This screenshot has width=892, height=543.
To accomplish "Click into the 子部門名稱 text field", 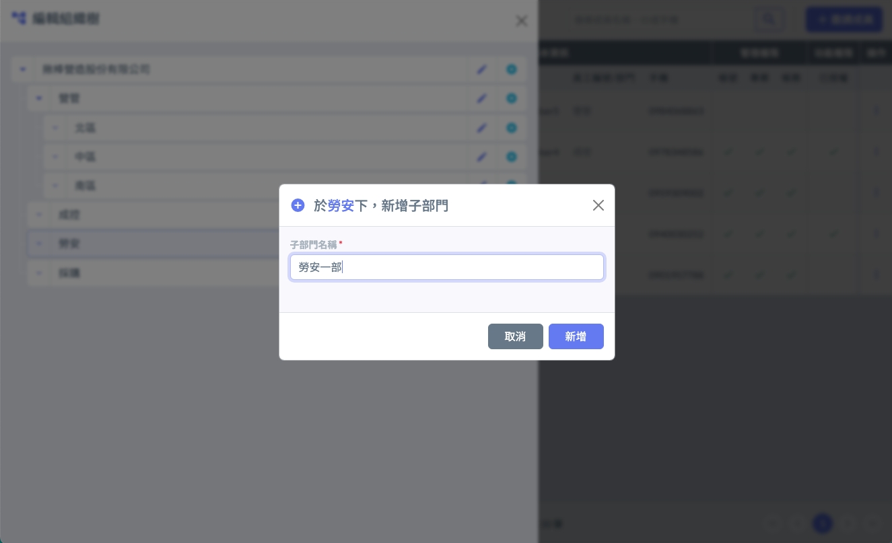I will point(446,267).
